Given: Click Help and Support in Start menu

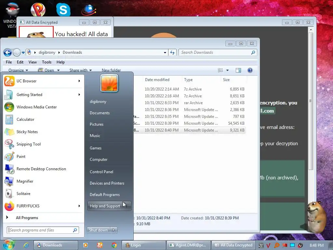Looking at the screenshot, I should tap(109, 206).
